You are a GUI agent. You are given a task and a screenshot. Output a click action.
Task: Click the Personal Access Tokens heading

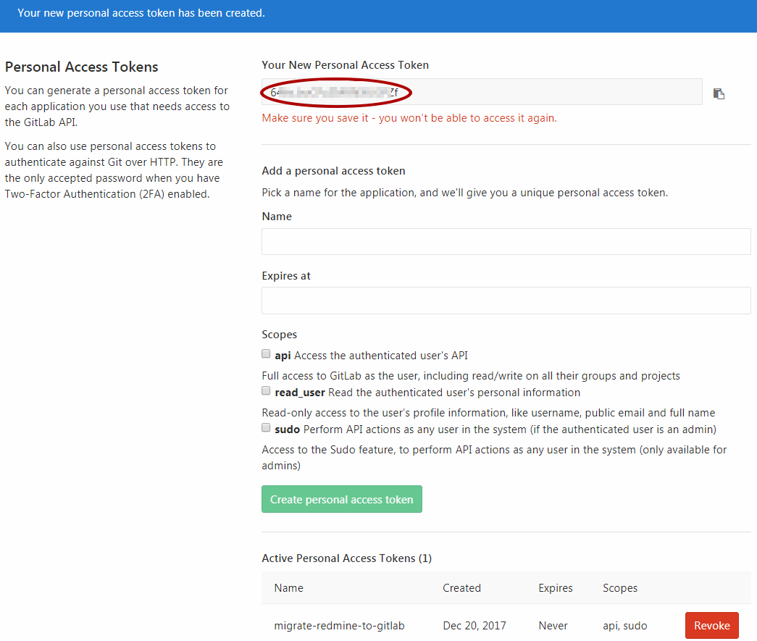pos(81,67)
